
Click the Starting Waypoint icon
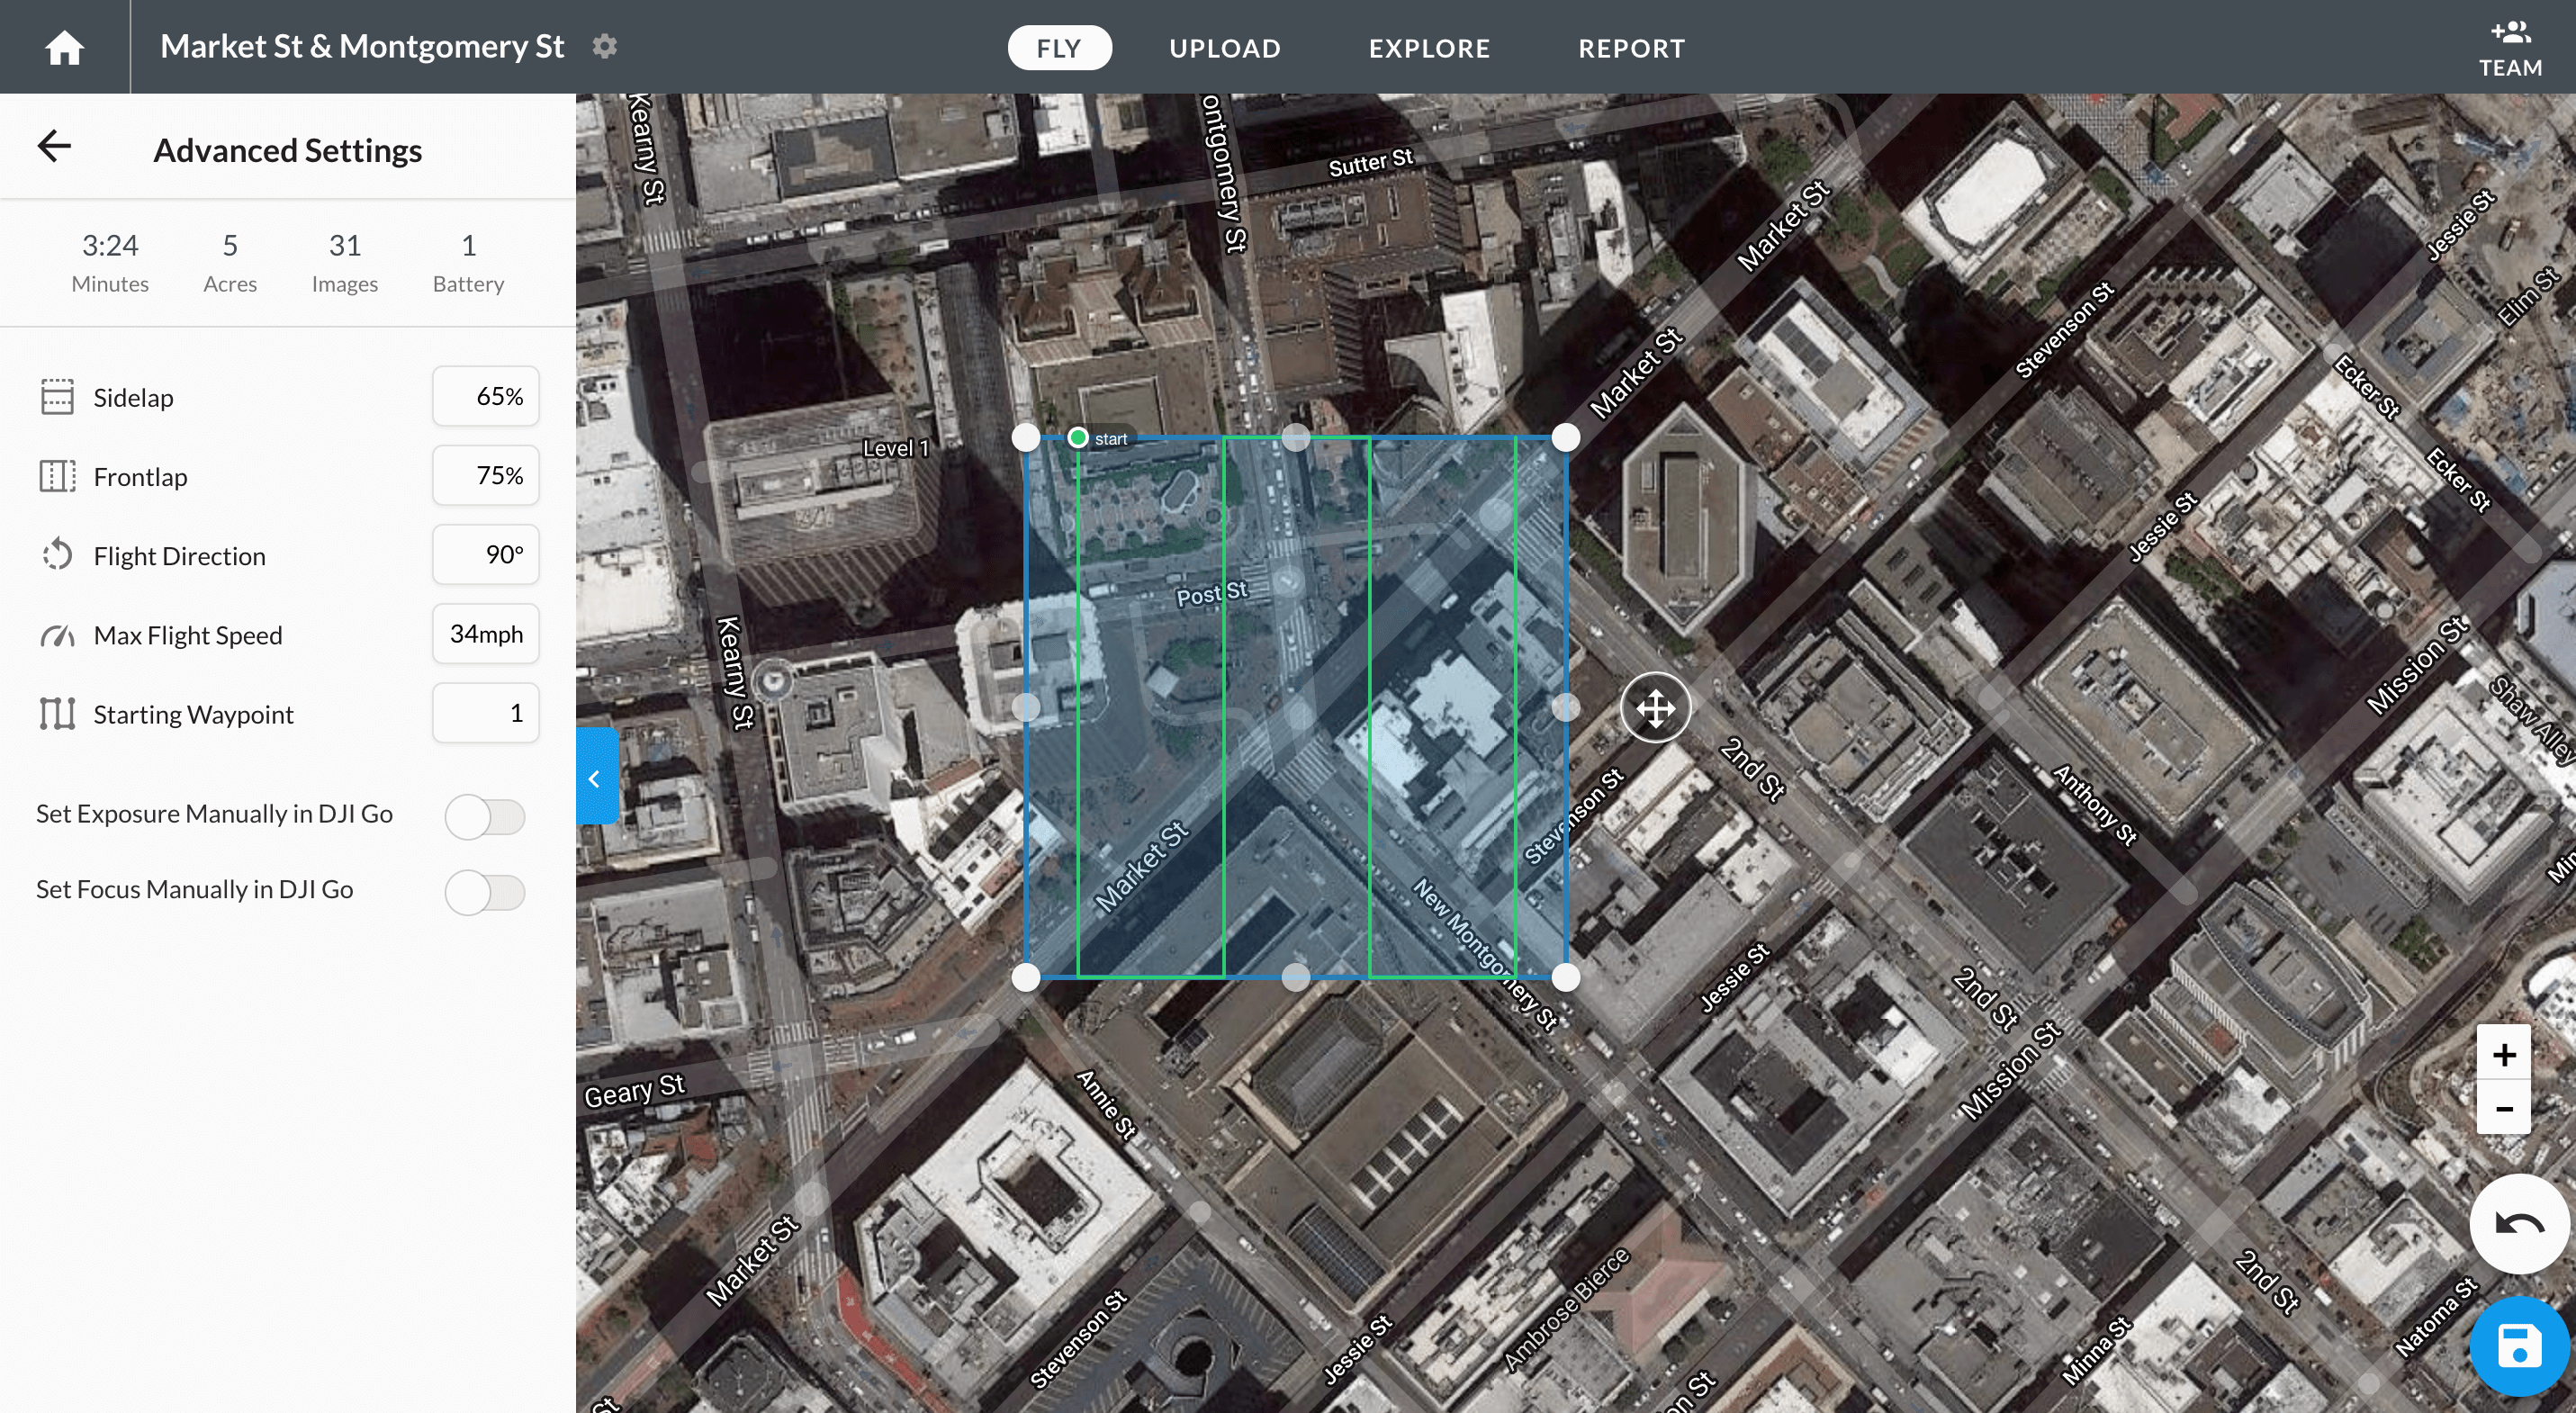pos(58,714)
